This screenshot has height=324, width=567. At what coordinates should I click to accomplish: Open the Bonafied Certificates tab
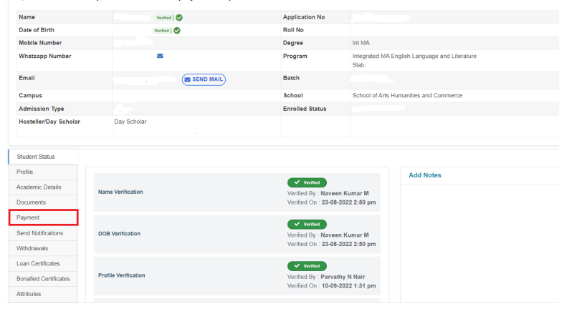click(43, 279)
